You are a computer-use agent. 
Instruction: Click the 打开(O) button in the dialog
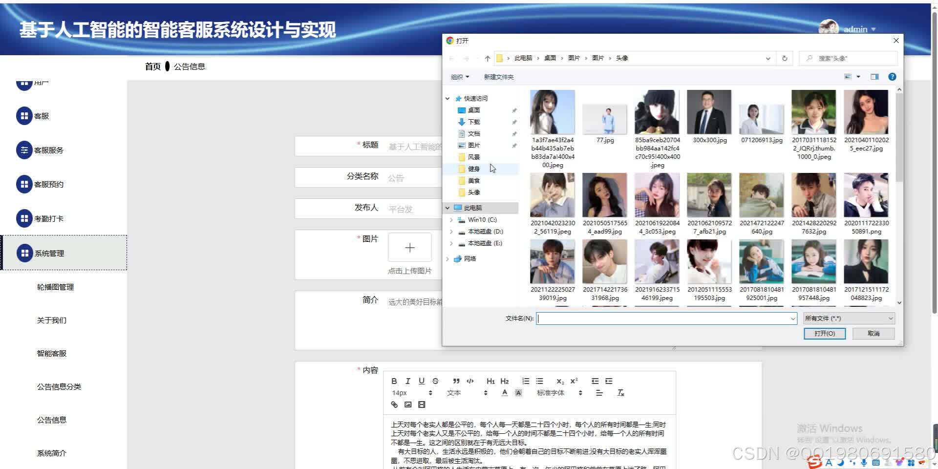coord(825,334)
